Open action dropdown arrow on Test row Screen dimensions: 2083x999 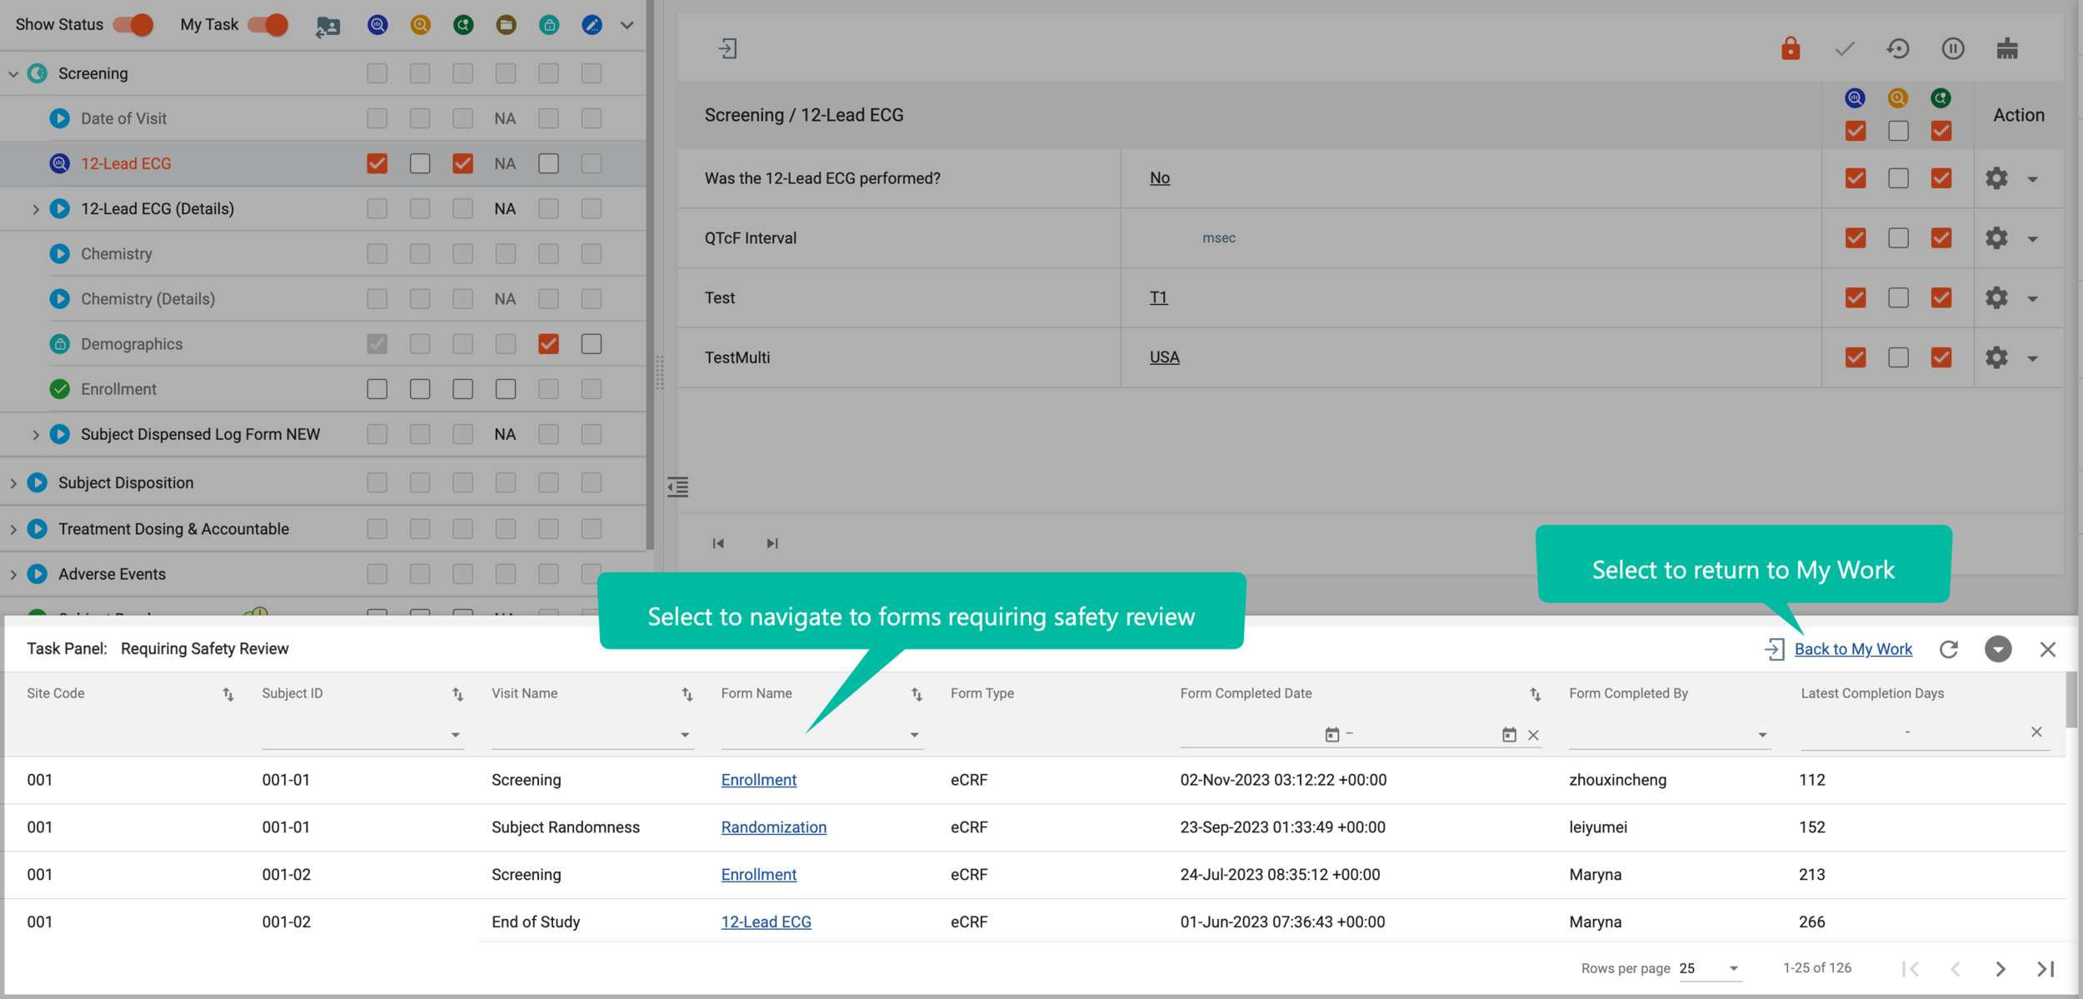coord(2033,298)
